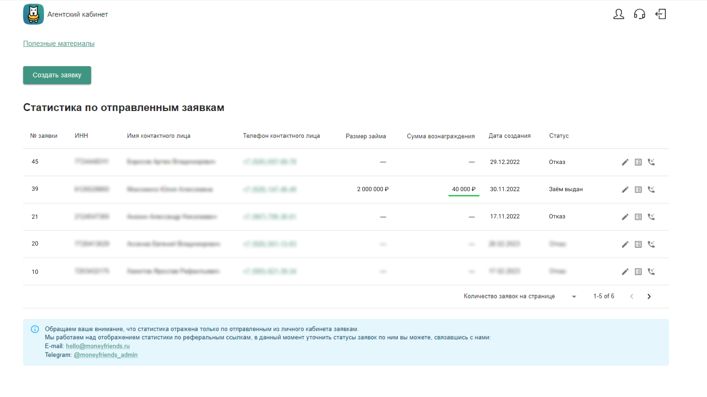Open Полезные материалы link
The image size is (707, 397).
point(59,43)
